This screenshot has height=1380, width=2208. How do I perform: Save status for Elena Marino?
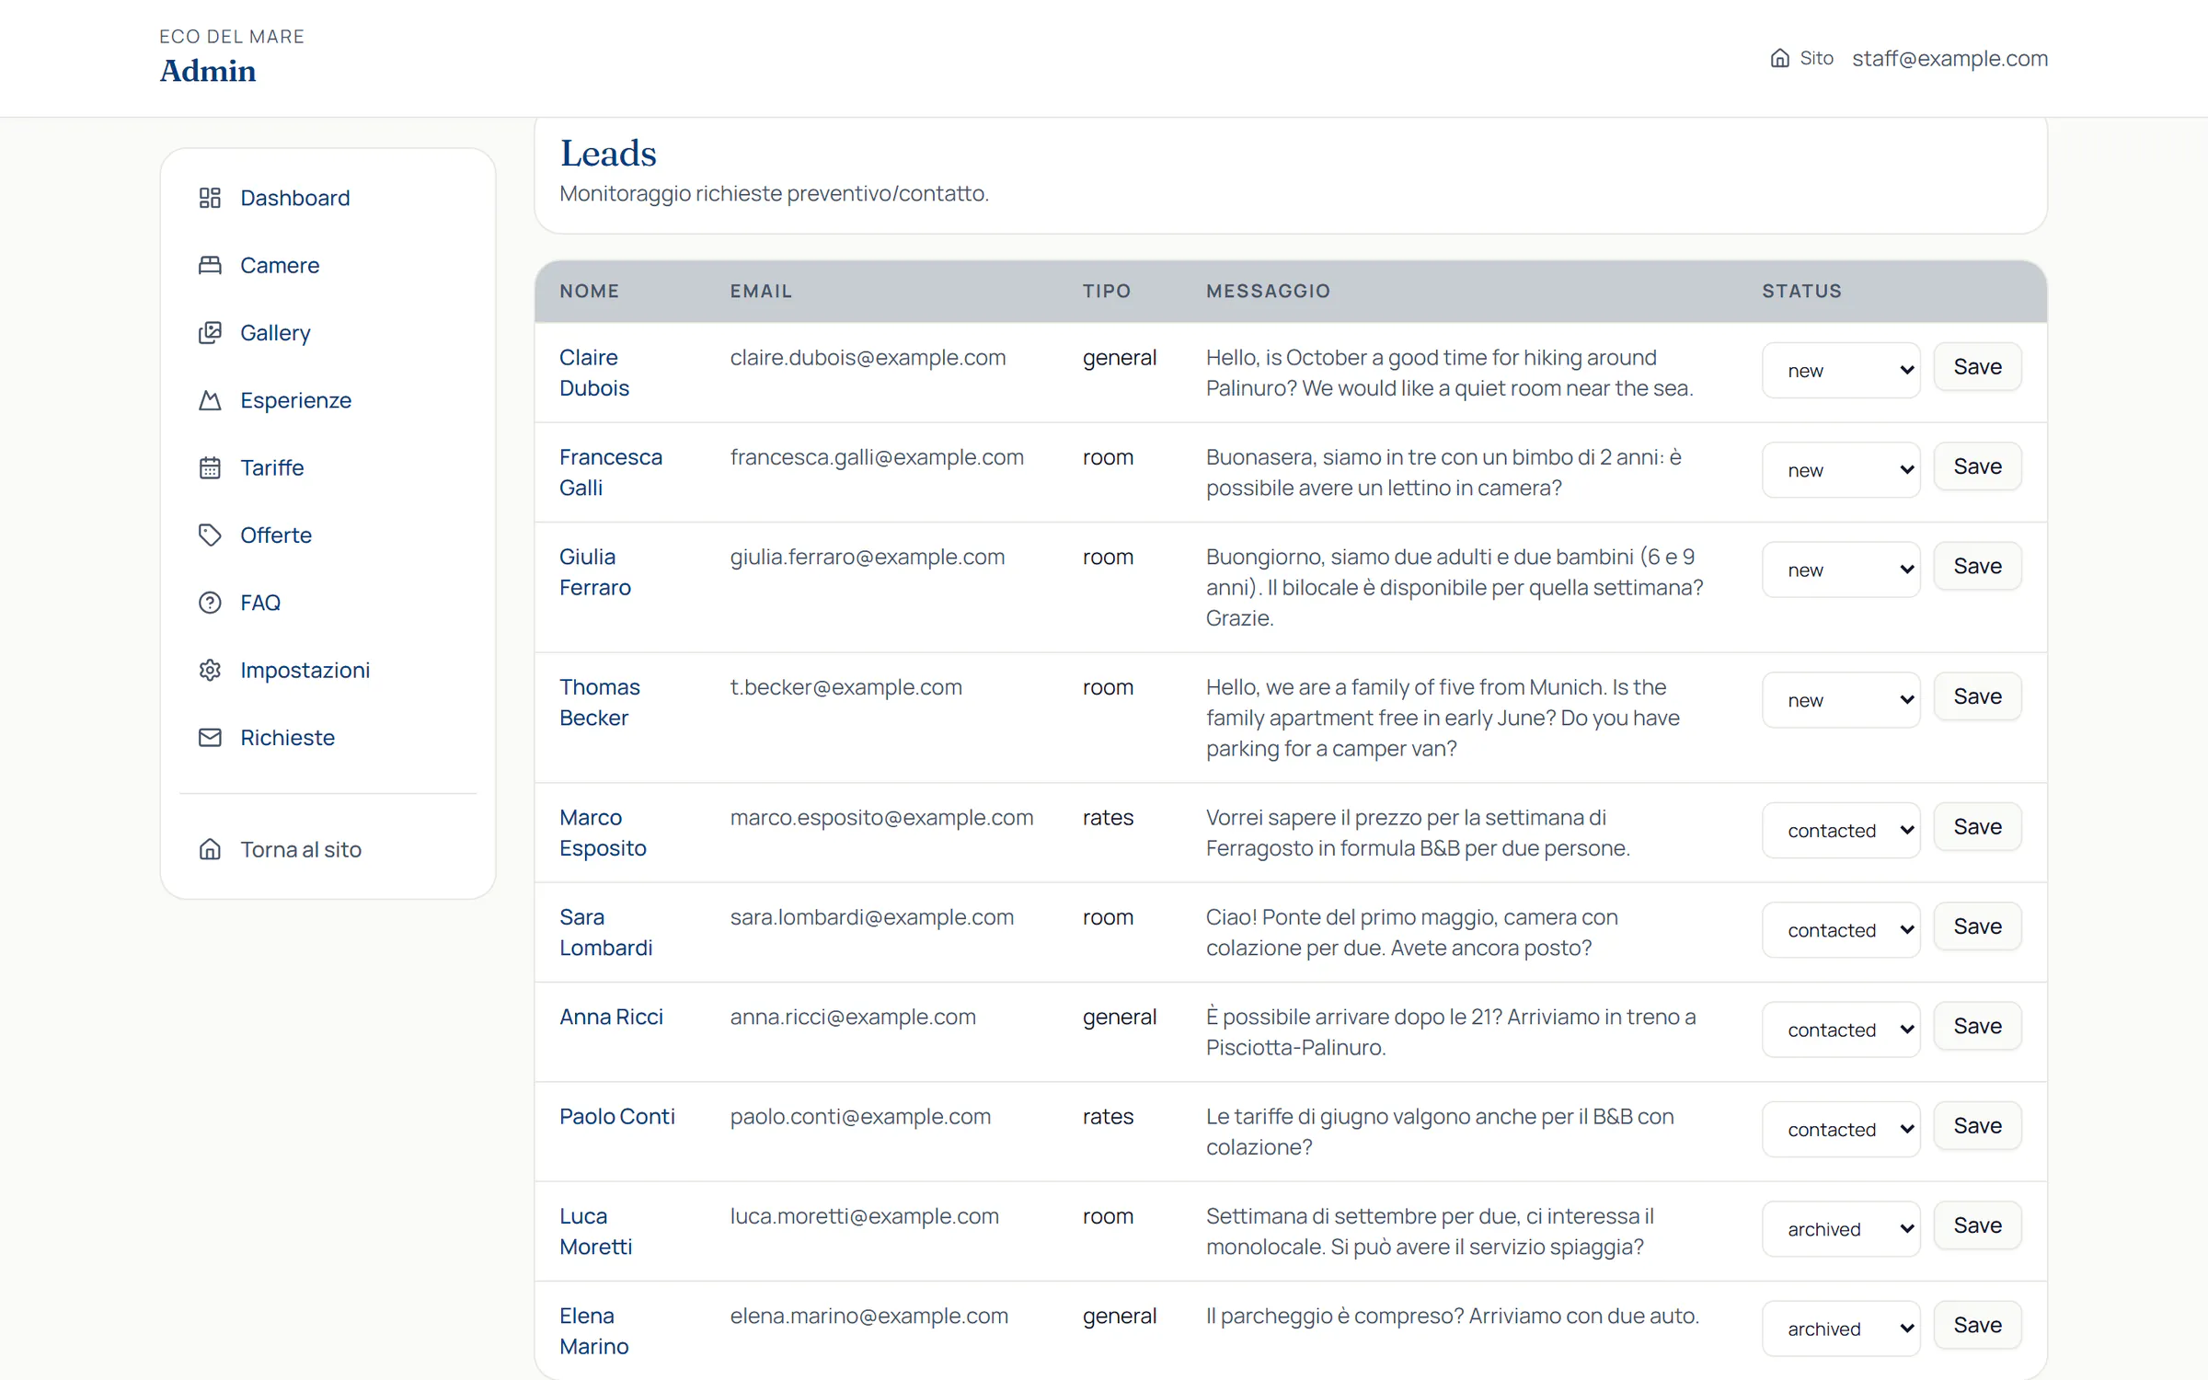(x=1977, y=1325)
